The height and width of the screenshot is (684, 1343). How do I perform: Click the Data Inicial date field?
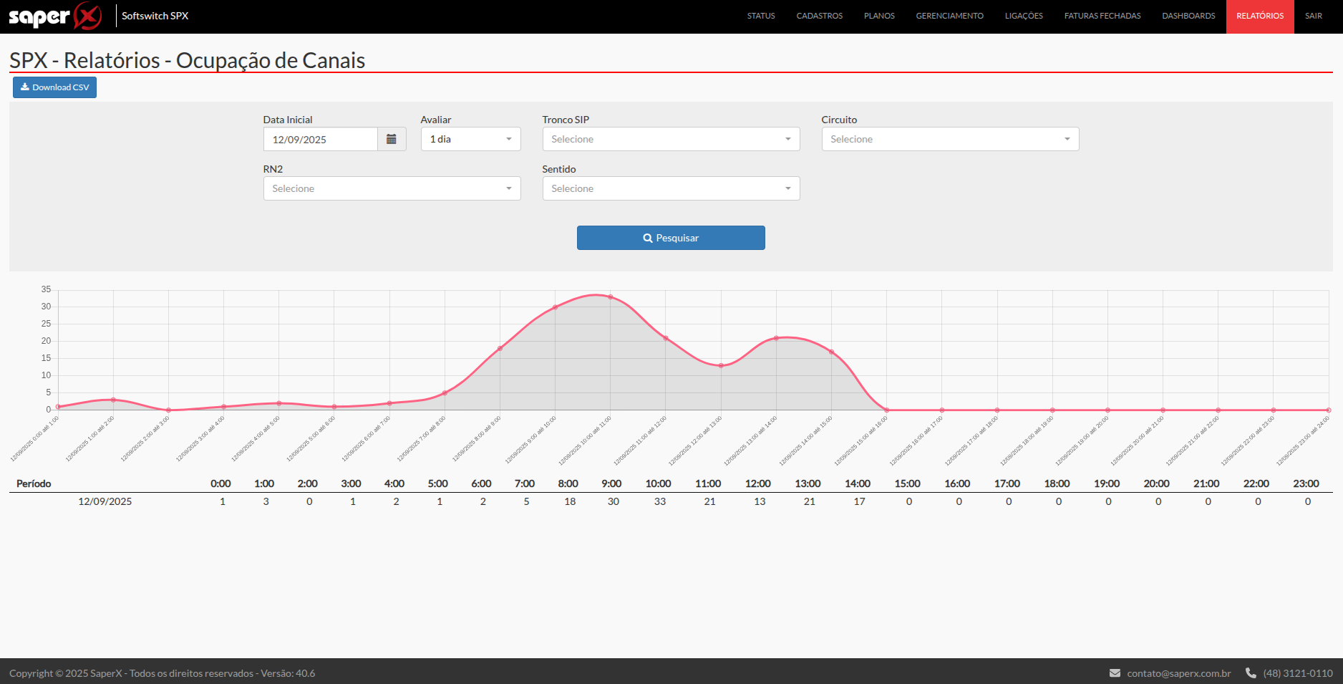click(320, 139)
